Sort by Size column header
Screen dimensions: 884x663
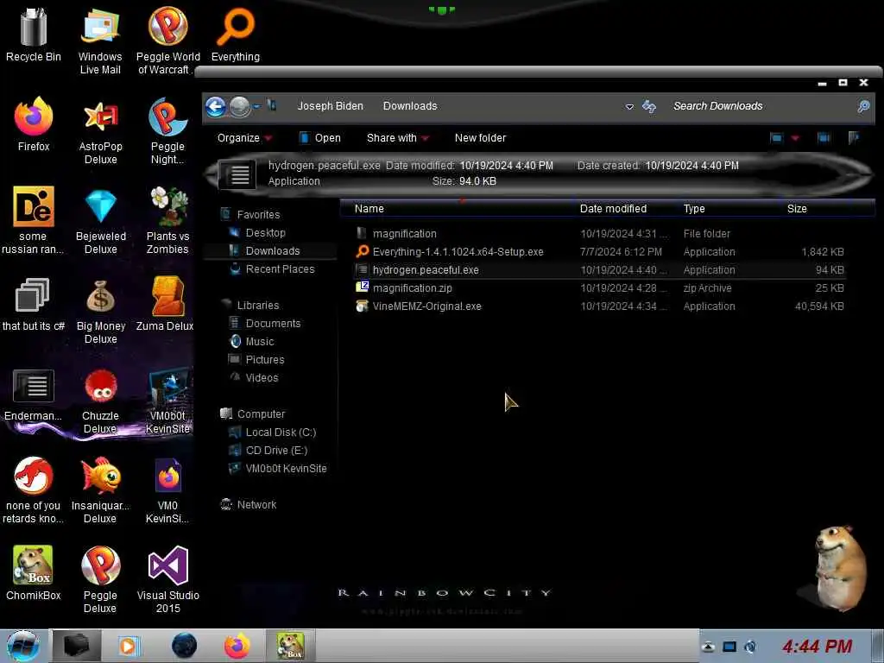(797, 209)
